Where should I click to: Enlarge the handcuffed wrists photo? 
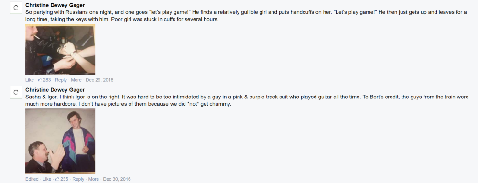(60, 50)
